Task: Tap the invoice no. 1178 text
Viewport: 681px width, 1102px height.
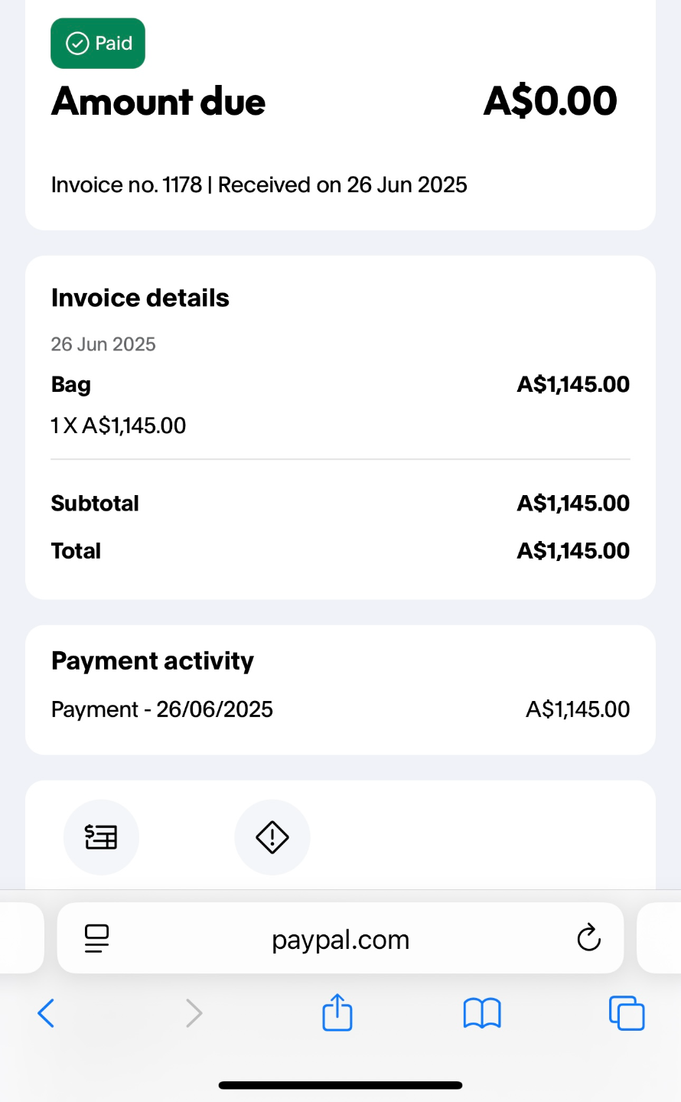Action: [126, 185]
